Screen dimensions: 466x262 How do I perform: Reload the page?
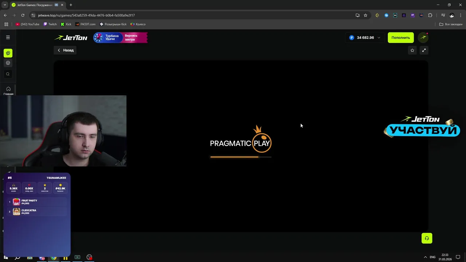click(x=23, y=15)
